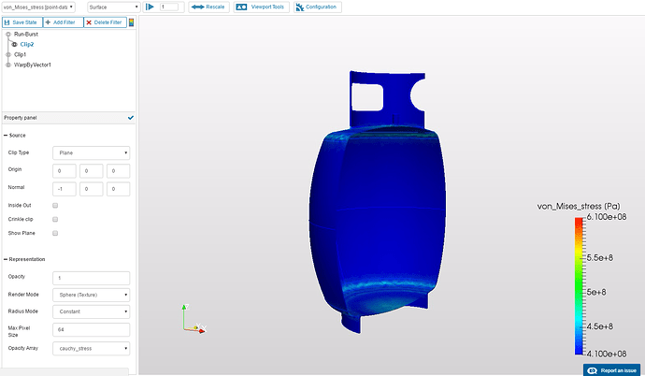
Task: Click the first Origin input field
Action: pos(64,171)
